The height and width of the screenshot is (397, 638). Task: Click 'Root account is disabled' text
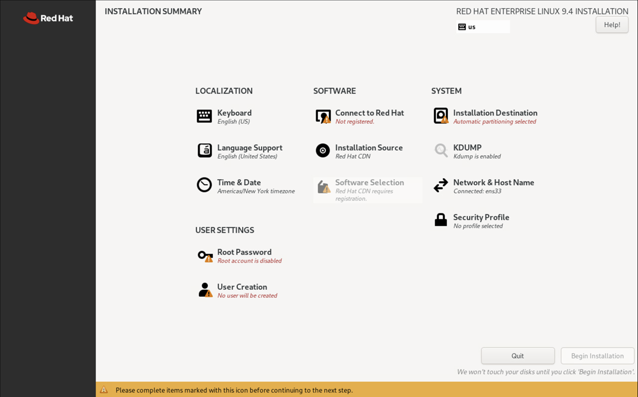[249, 261]
